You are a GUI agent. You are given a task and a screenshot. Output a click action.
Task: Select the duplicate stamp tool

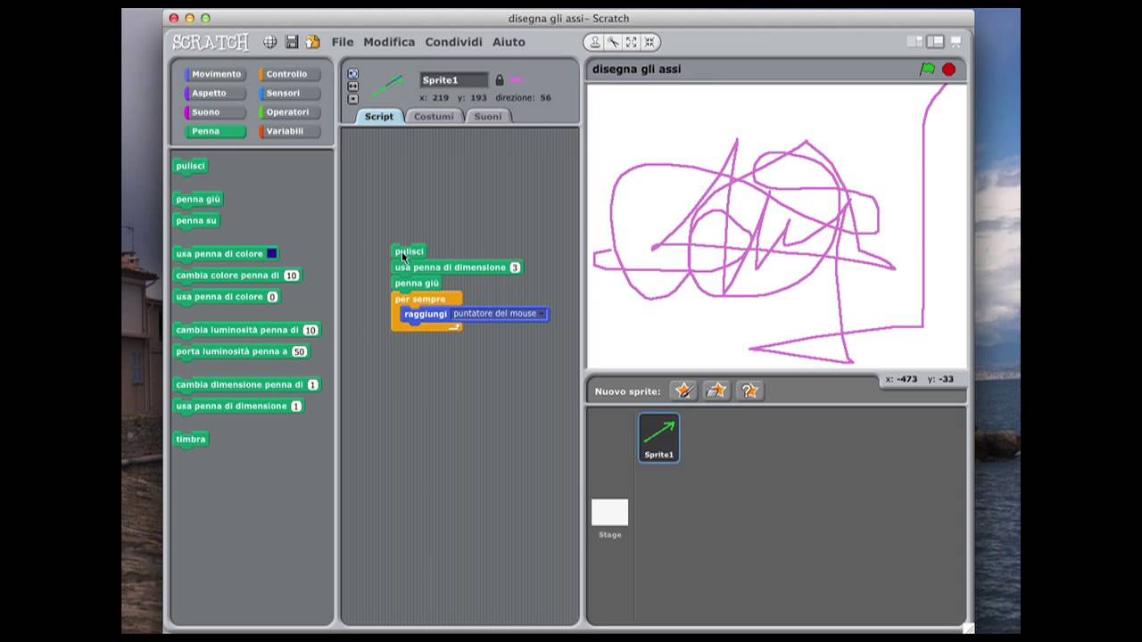[x=595, y=42]
